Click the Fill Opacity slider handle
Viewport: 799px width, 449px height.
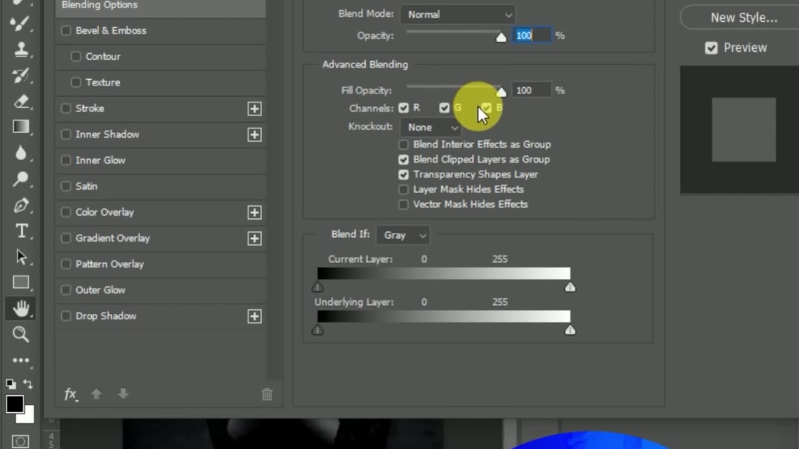pos(501,92)
